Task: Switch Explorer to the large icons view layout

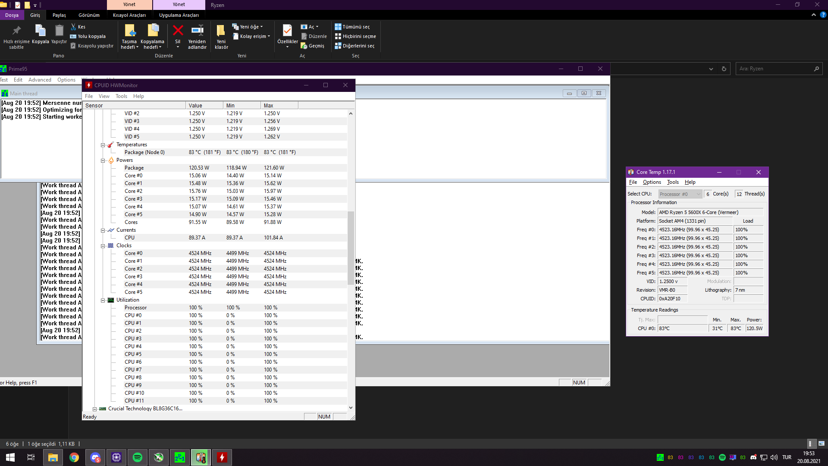Action: click(822, 444)
